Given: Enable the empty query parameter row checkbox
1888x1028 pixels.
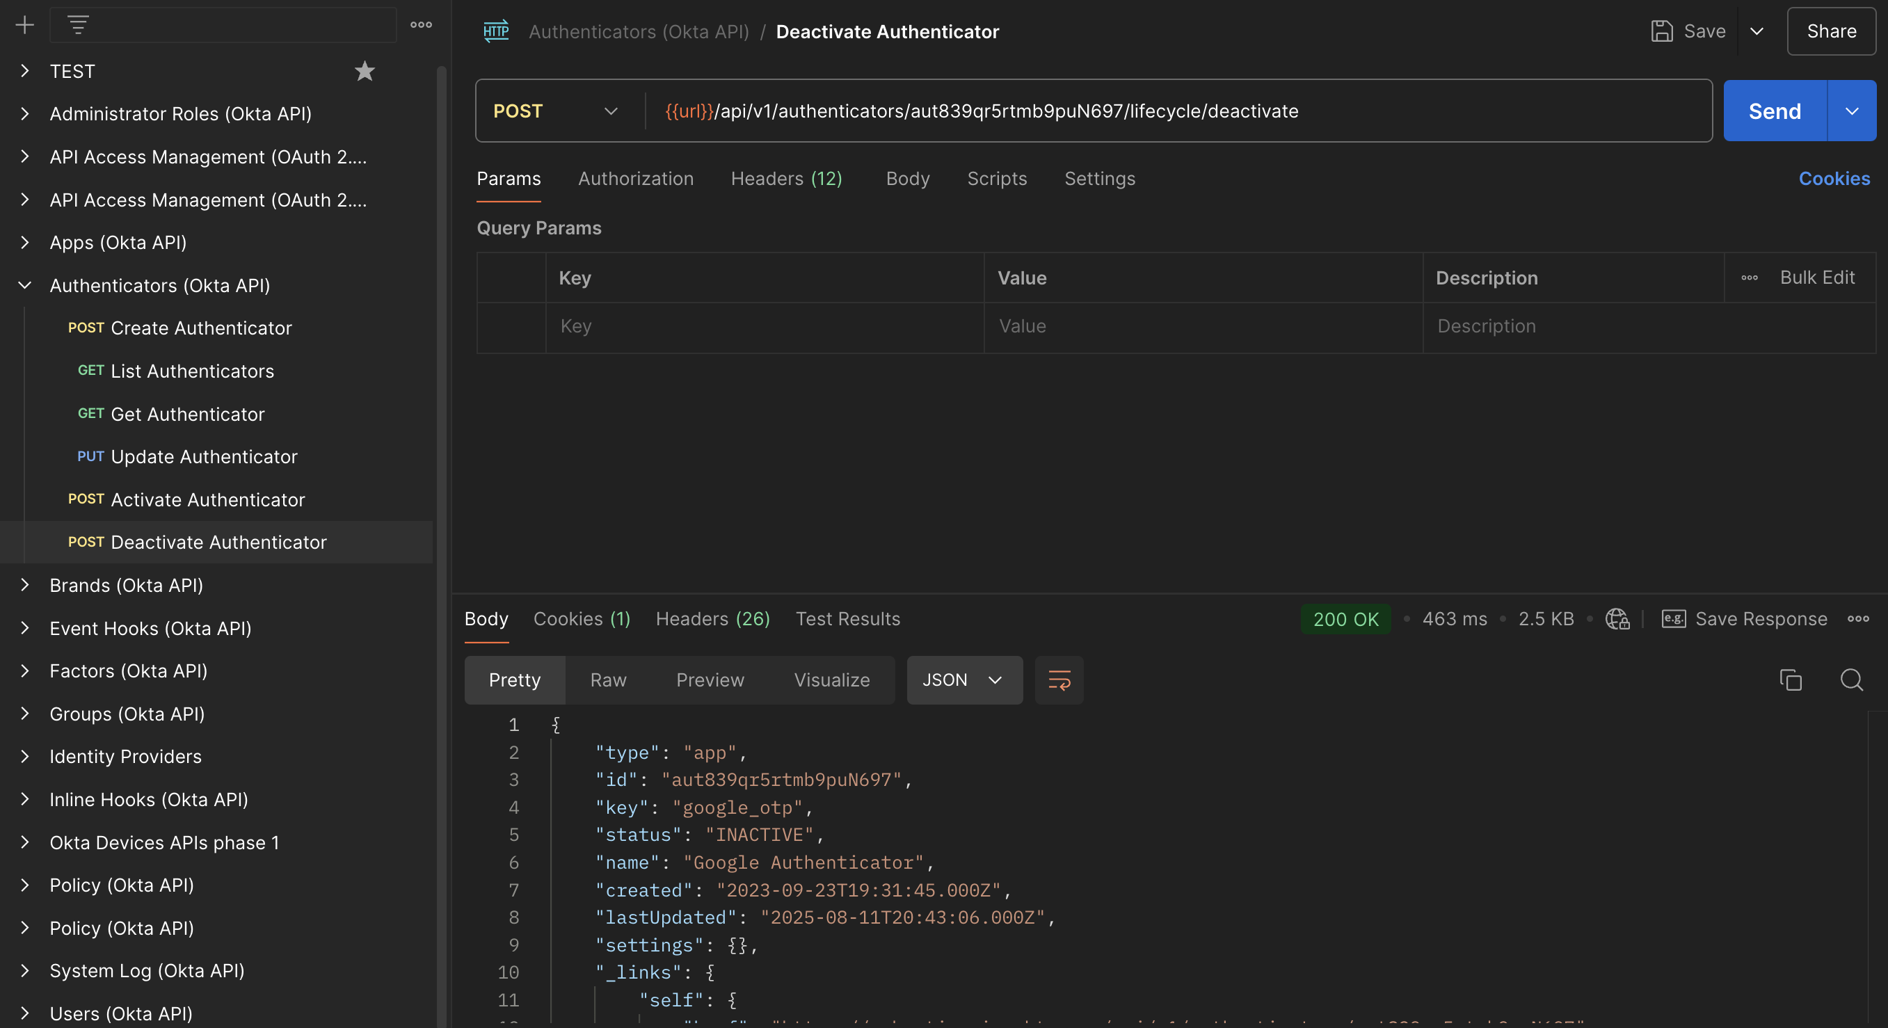Looking at the screenshot, I should [x=511, y=326].
